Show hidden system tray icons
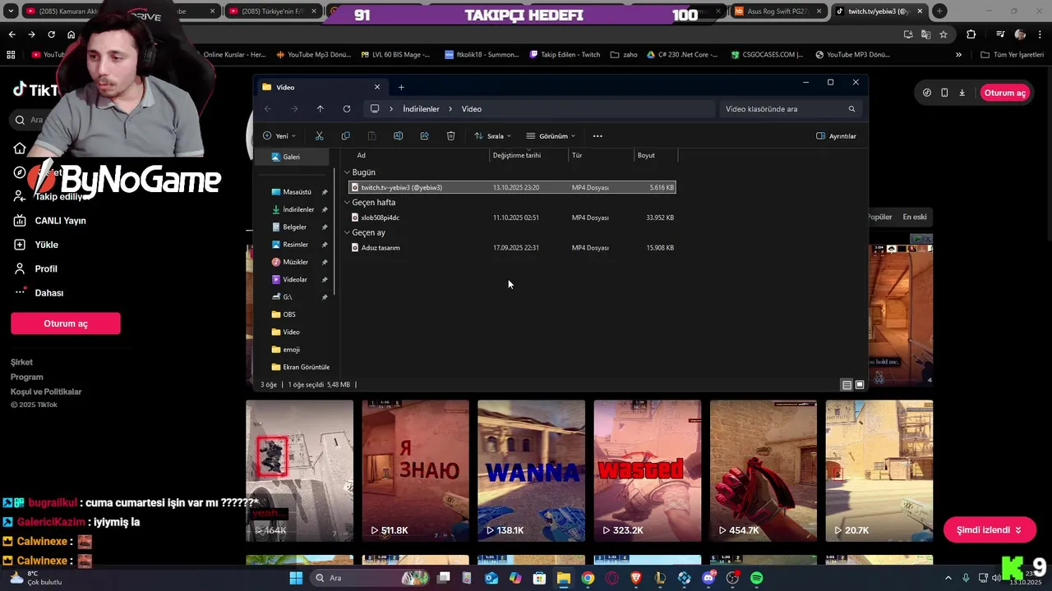The width and height of the screenshot is (1052, 591). (x=948, y=578)
